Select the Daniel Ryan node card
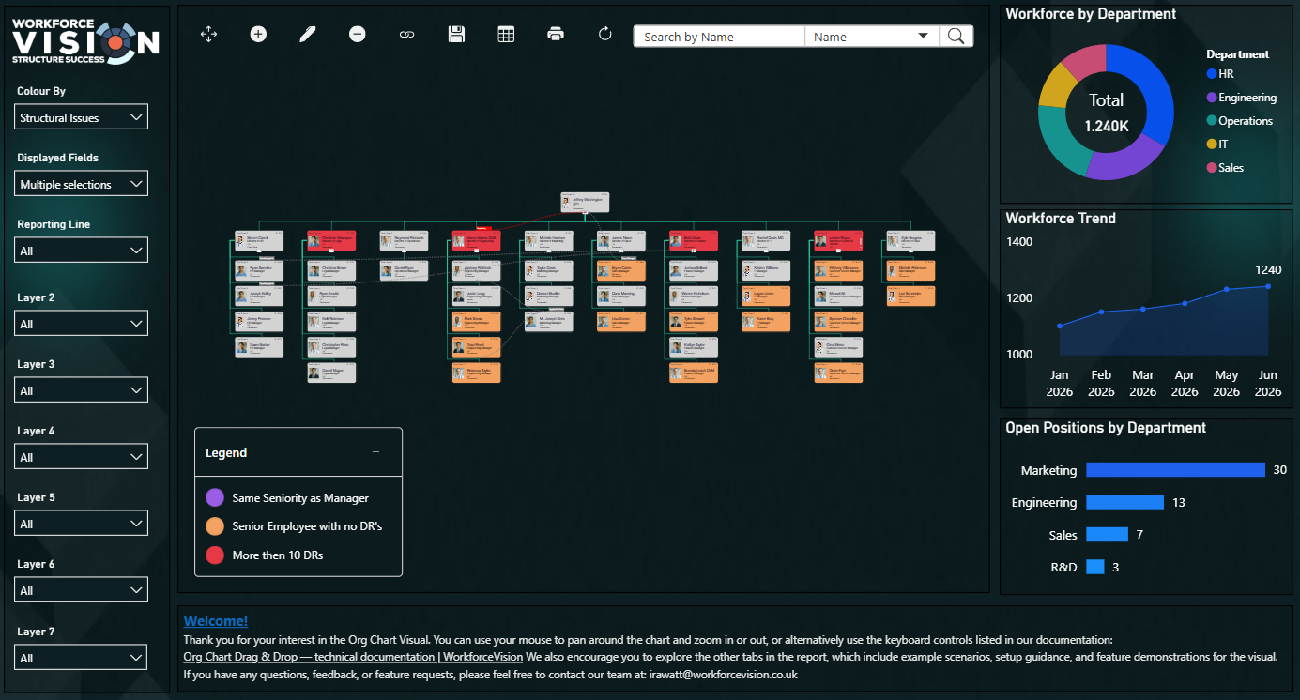 coord(404,270)
